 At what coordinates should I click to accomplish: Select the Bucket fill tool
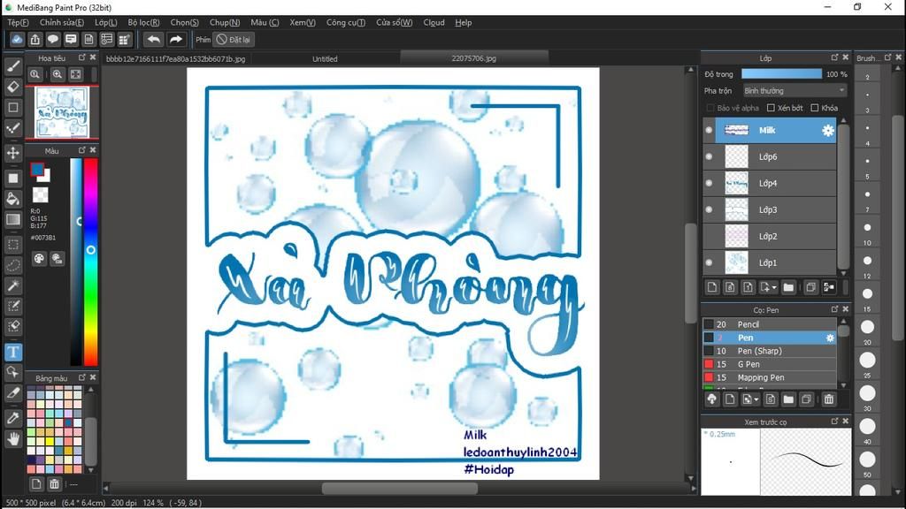pos(13,199)
